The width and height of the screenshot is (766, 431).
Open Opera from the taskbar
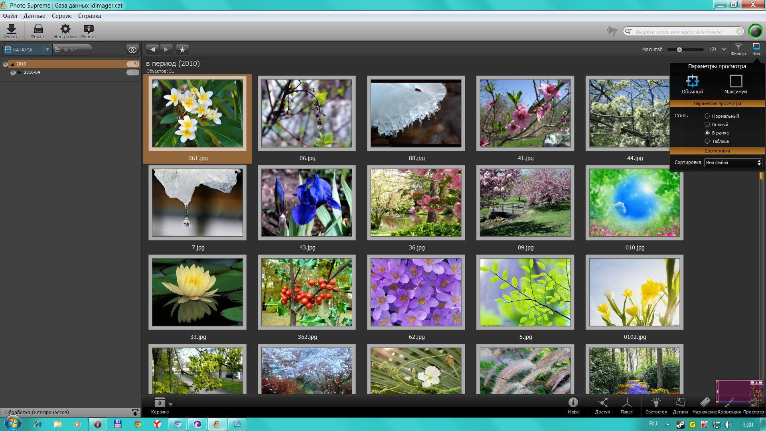(98, 424)
